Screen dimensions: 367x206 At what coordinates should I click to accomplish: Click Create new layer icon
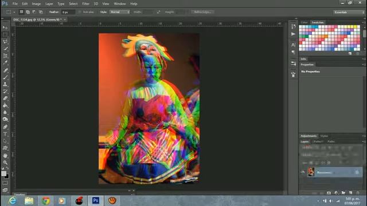click(x=350, y=193)
